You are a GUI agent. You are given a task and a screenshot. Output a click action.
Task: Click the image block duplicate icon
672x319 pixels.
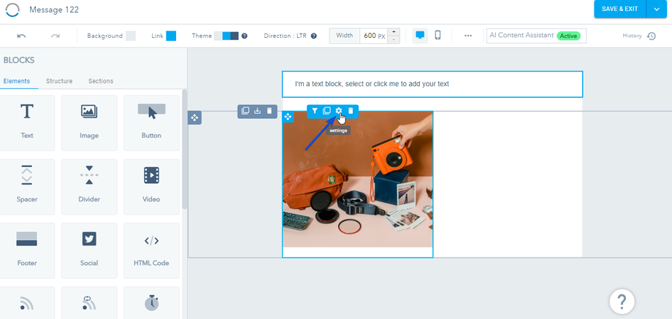click(x=327, y=111)
